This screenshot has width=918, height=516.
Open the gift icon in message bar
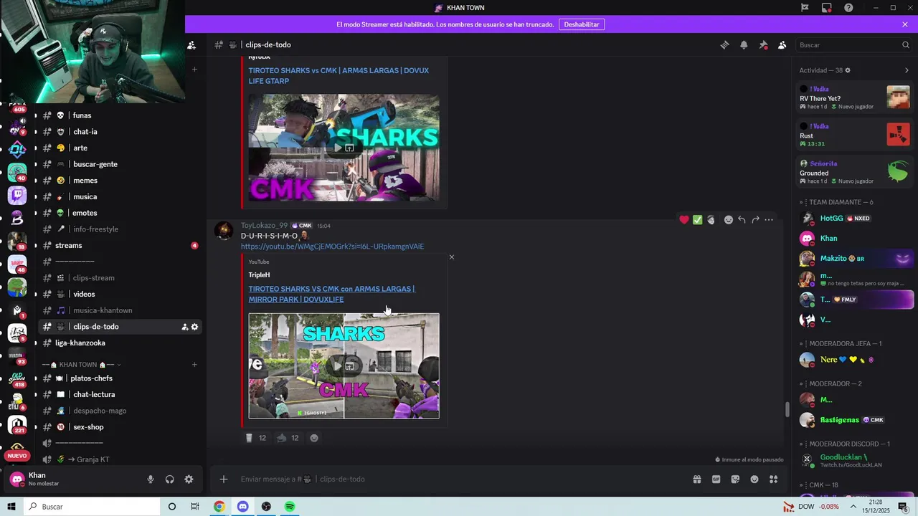pos(696,479)
